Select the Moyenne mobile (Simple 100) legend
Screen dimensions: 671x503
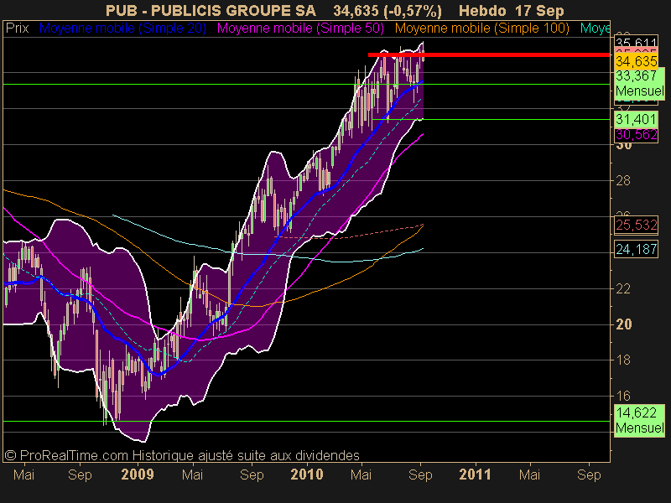point(481,29)
